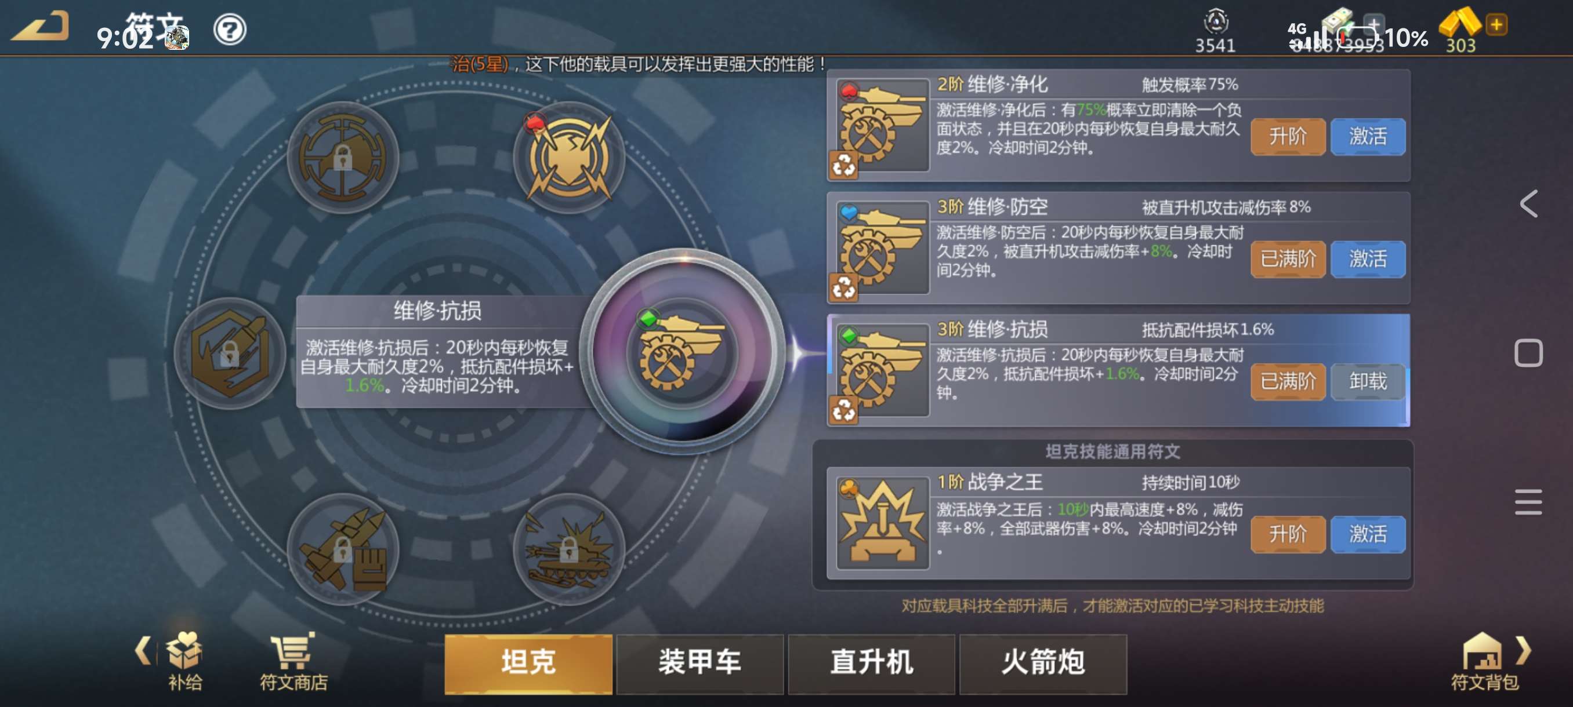Switch to the 直升机 tab
Viewport: 1573px width, 707px height.
click(x=871, y=664)
